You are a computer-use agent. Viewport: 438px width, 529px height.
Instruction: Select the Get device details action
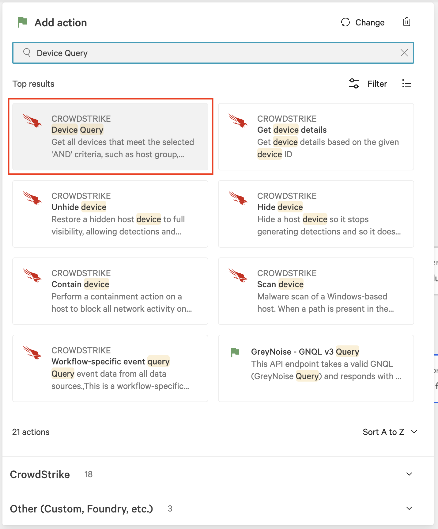click(x=316, y=137)
